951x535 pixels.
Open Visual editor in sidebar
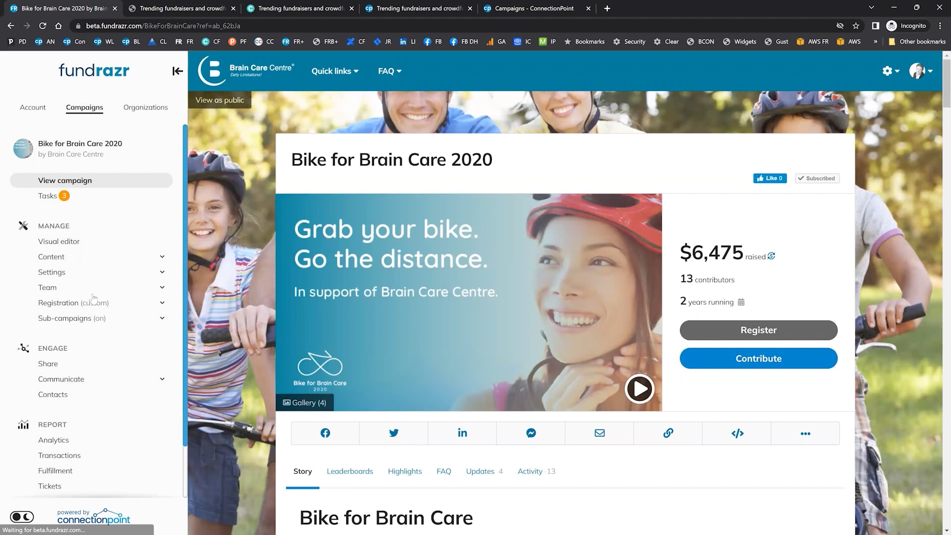click(59, 241)
